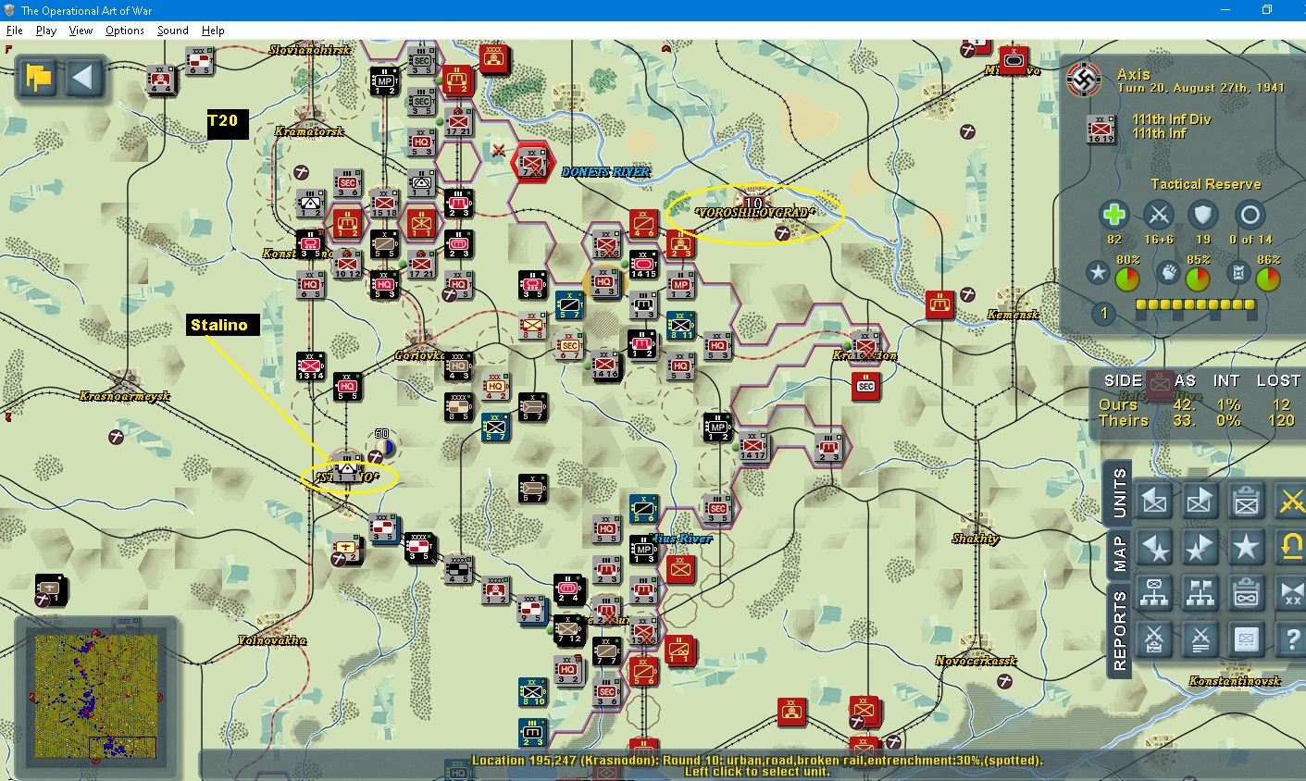Open the question mark help button
Viewport: 1306px width, 781px height.
pyautogui.click(x=1290, y=639)
